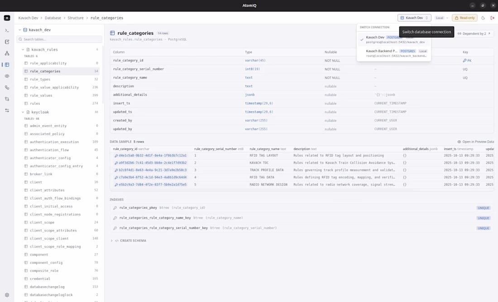Toggle dark mode moon icon
Screen dimensions: 498x302
(x=483, y=18)
